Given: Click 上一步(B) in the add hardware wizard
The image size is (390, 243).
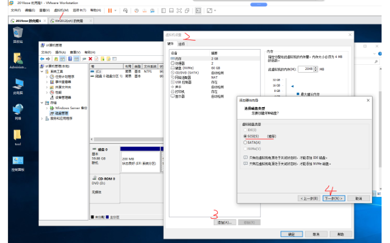Looking at the screenshot, I should [309, 198].
